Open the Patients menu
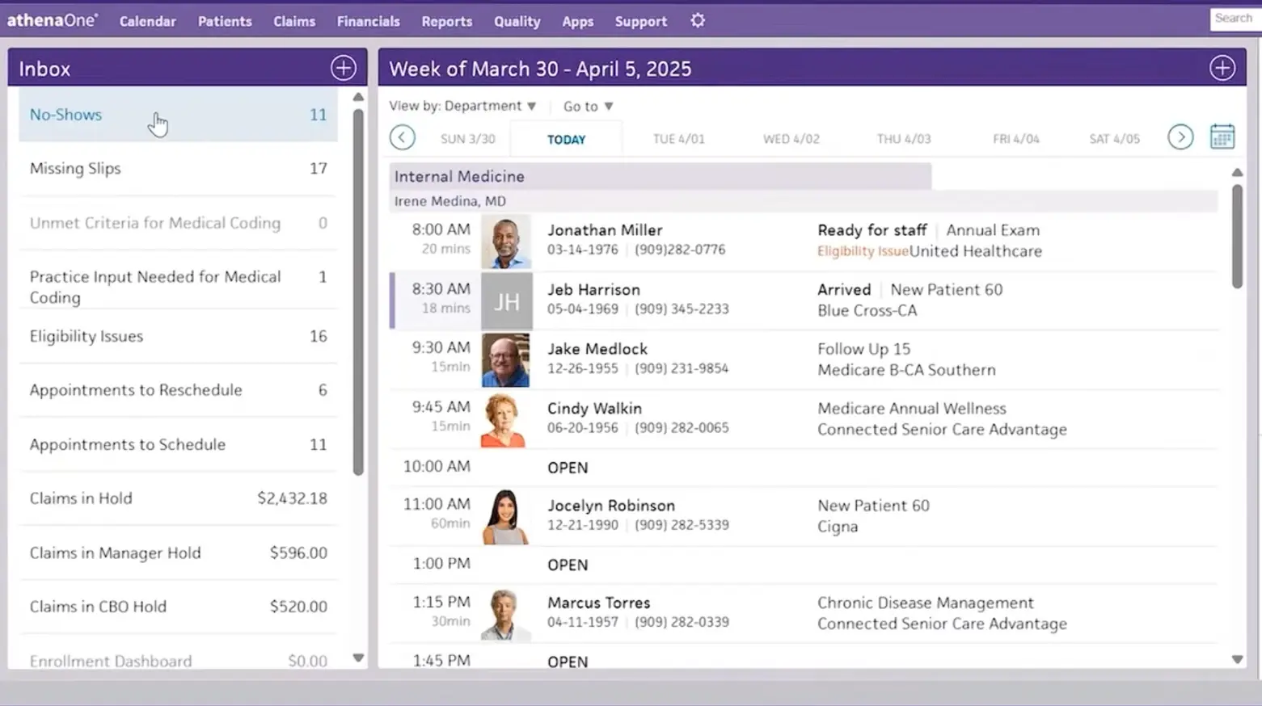This screenshot has width=1262, height=706. pos(225,22)
